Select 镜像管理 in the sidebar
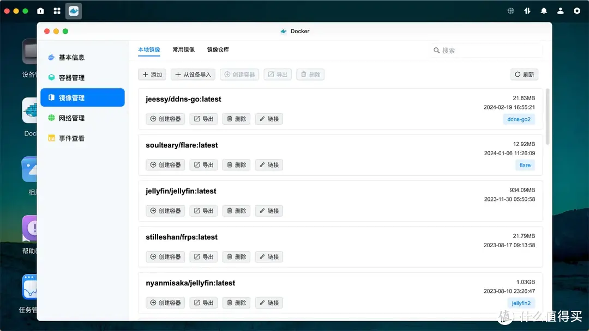The height and width of the screenshot is (331, 589). click(83, 97)
